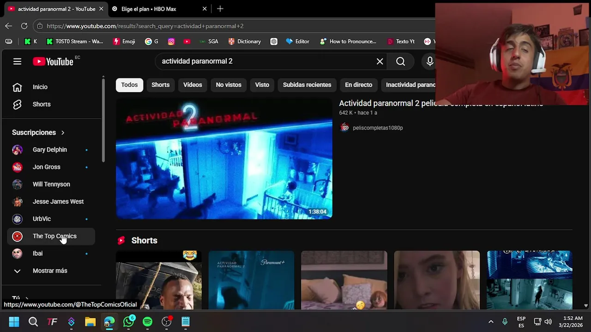Click the magnifier search button
The image size is (591, 332).
click(400, 61)
